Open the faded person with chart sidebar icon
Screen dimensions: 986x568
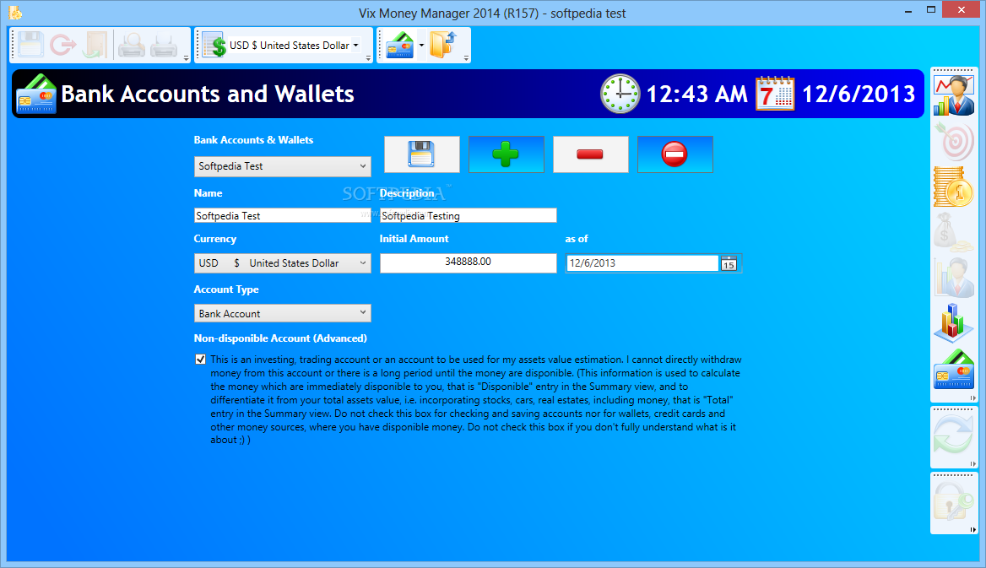(x=954, y=278)
